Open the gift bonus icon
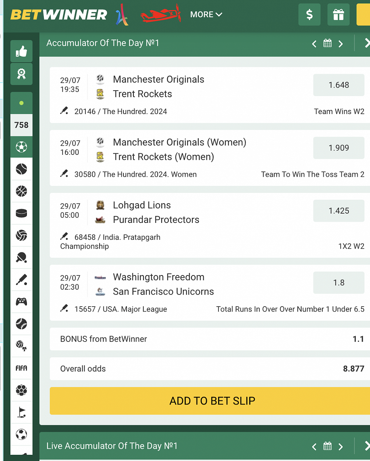 (338, 15)
